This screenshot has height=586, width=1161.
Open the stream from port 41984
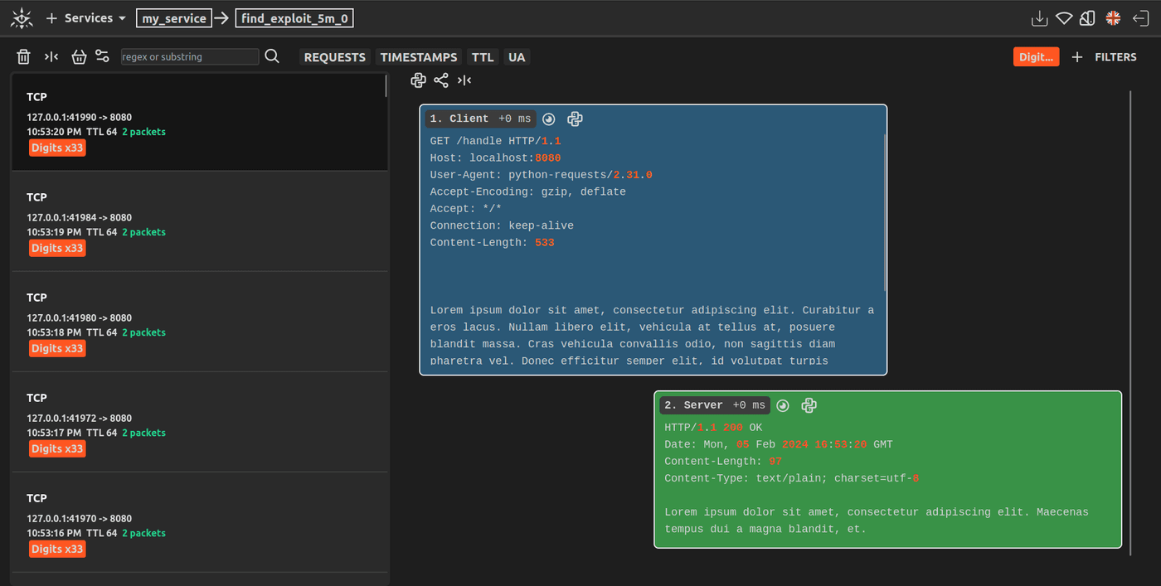pyautogui.click(x=199, y=222)
